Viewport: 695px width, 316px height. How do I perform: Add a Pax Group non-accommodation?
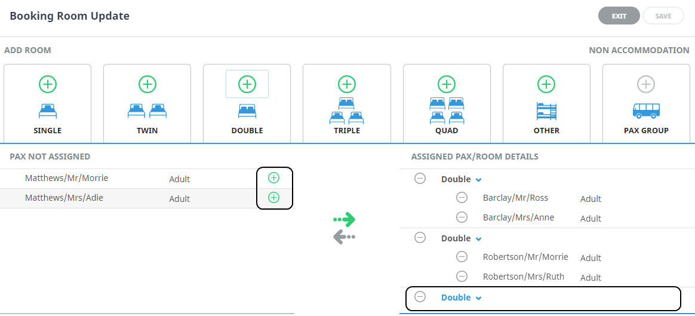645,84
